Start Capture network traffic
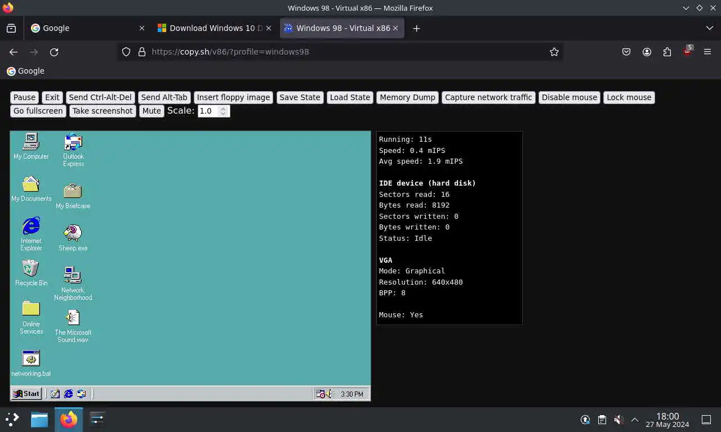The image size is (721, 432). (x=488, y=97)
